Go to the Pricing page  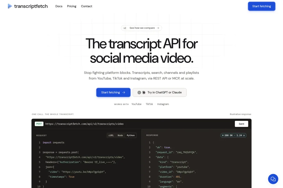(72, 6)
